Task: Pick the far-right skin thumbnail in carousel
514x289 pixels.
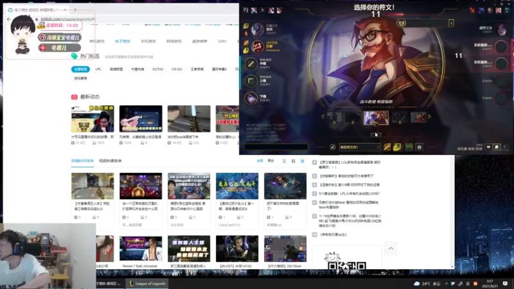Action: tap(419, 118)
